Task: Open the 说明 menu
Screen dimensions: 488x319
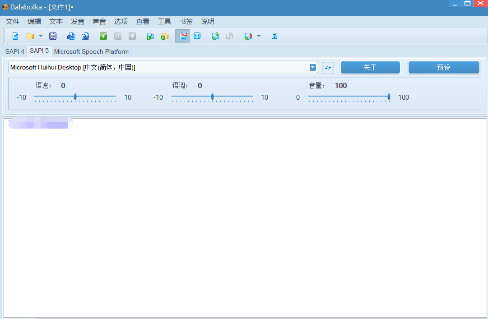Action: pyautogui.click(x=208, y=22)
